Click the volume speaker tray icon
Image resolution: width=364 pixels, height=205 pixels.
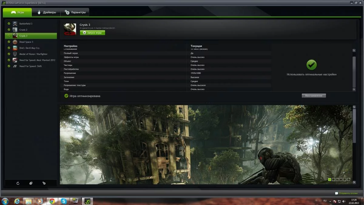coord(344,201)
